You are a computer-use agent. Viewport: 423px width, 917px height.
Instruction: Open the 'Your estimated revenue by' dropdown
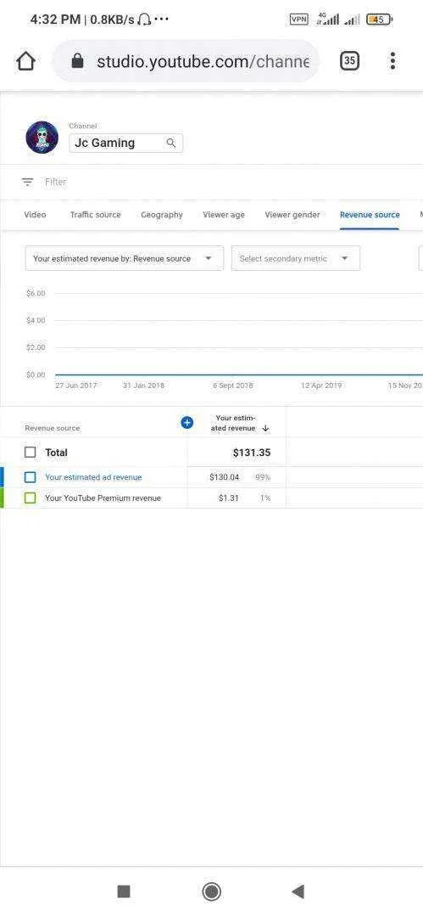tap(125, 258)
